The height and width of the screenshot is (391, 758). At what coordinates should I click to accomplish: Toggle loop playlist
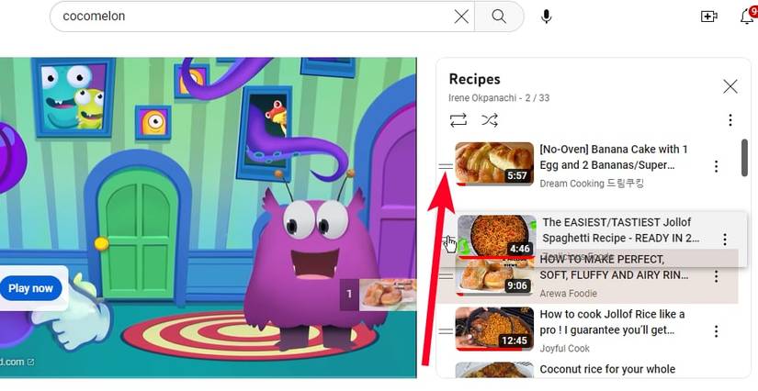click(458, 119)
